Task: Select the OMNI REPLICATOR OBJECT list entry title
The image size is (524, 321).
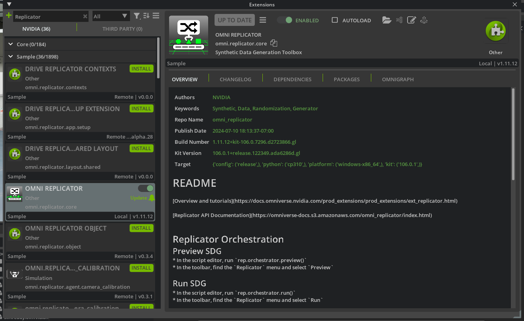Action: pyautogui.click(x=66, y=228)
